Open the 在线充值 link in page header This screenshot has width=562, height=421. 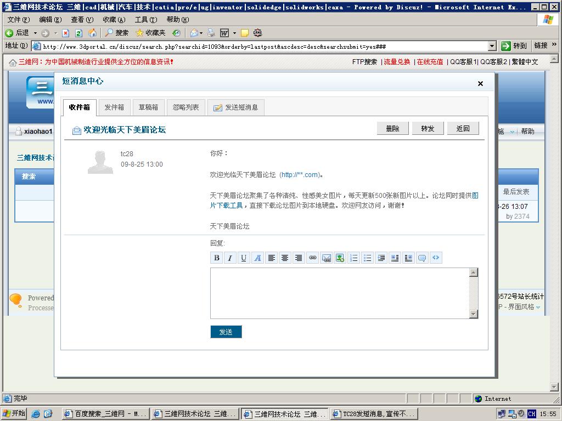tap(430, 62)
